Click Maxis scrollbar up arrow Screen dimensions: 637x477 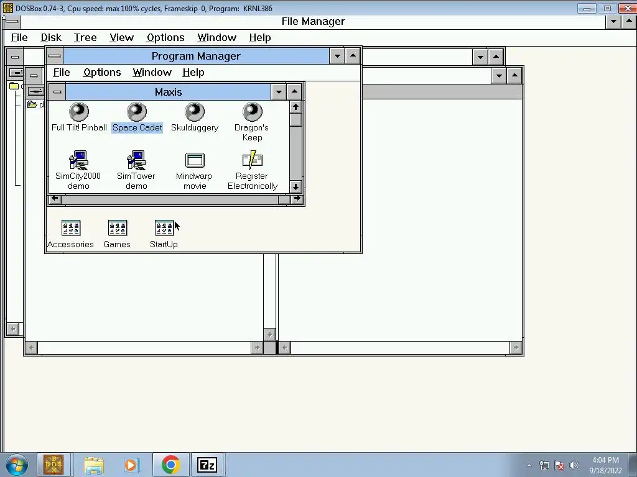(295, 107)
